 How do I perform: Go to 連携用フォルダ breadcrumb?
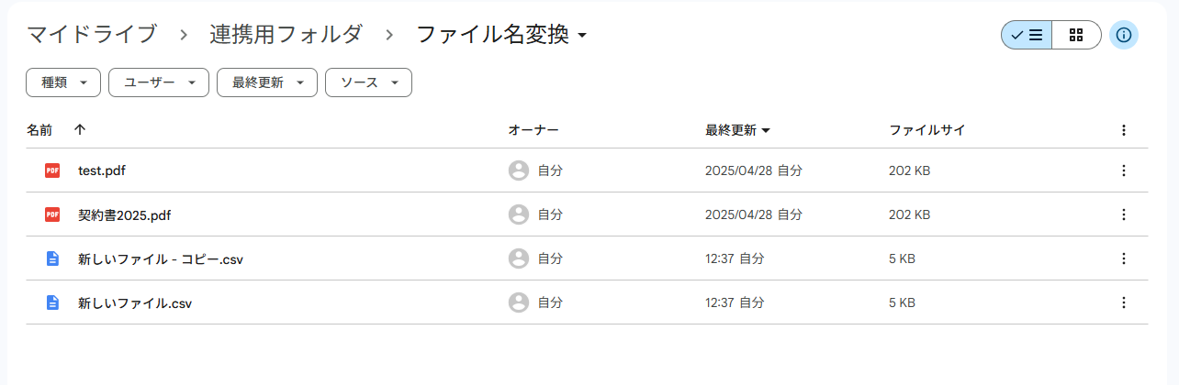pyautogui.click(x=286, y=35)
